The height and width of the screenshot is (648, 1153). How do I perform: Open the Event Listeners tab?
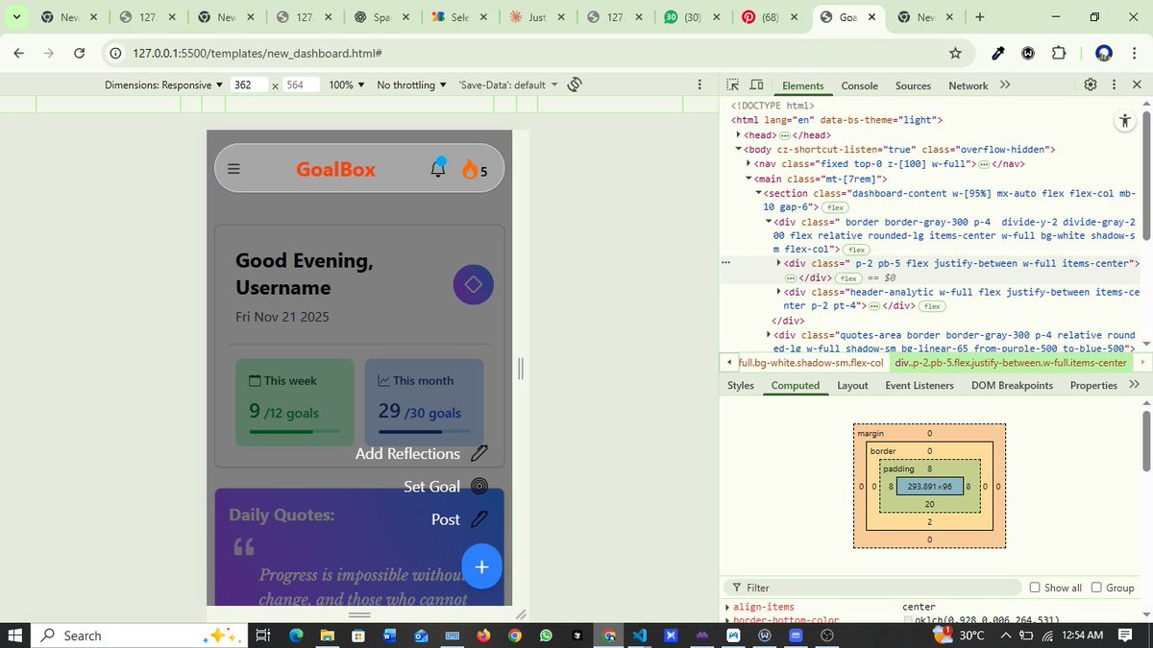point(919,385)
